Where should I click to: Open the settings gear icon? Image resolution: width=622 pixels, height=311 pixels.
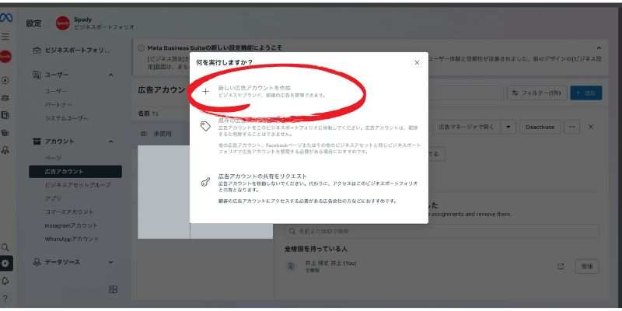(x=5, y=264)
